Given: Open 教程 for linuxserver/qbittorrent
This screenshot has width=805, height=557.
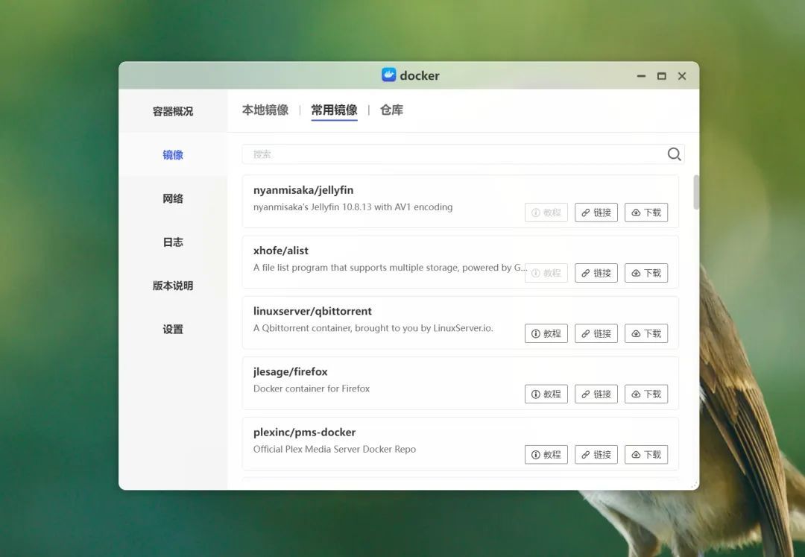Looking at the screenshot, I should [546, 334].
